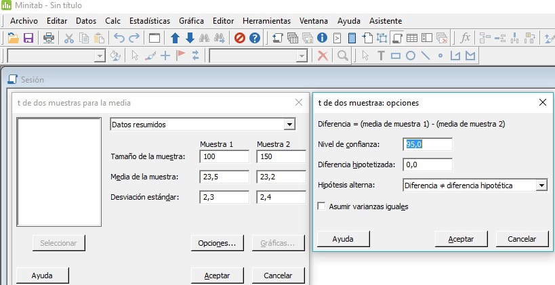The image size is (555, 285).
Task: Save the project with the floppy disk icon
Action: point(28,38)
